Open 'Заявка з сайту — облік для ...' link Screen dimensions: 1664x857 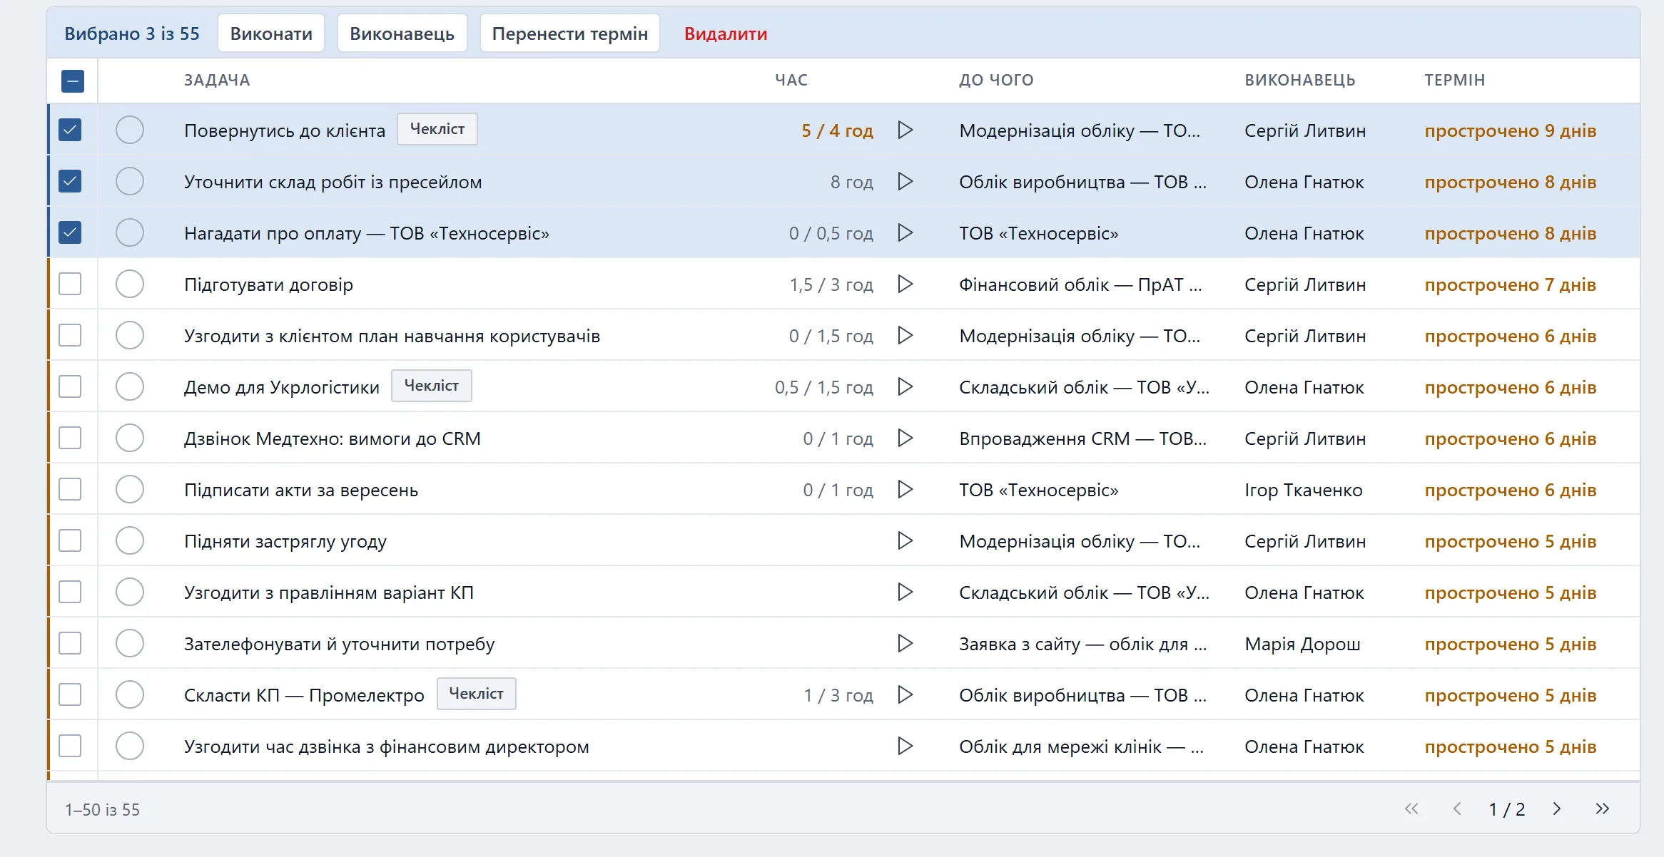(x=1083, y=644)
